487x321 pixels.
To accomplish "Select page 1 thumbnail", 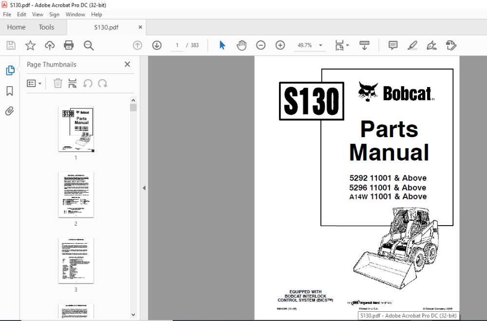I will coord(76,129).
